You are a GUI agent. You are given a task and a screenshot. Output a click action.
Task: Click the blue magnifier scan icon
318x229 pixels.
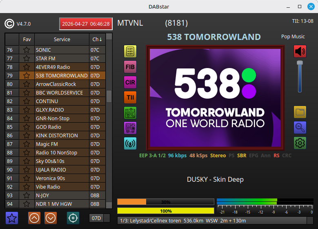(x=300, y=128)
